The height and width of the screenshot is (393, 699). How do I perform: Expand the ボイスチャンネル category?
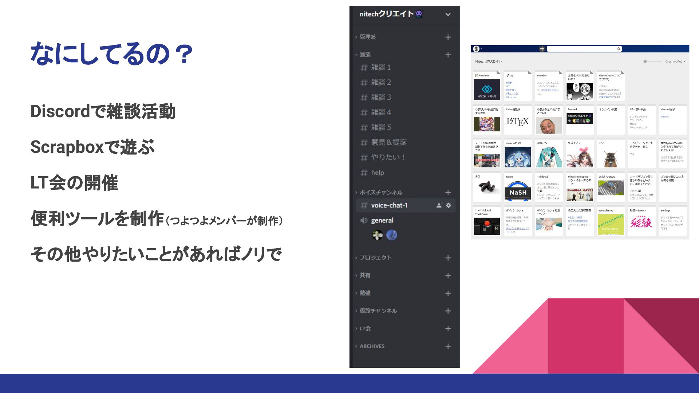click(379, 192)
